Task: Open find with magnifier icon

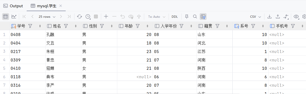Action: pyautogui.click(x=195, y=16)
